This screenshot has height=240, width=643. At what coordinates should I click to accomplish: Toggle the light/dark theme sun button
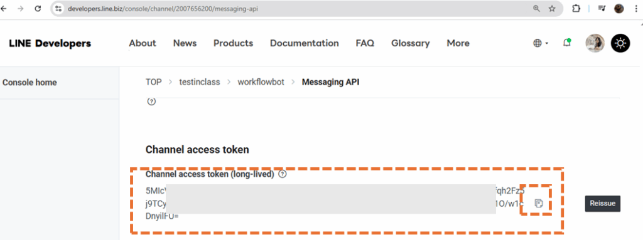[620, 43]
